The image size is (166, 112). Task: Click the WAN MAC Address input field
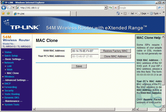85,51
